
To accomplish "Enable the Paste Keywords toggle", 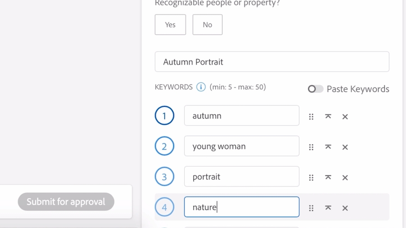I will [x=315, y=89].
